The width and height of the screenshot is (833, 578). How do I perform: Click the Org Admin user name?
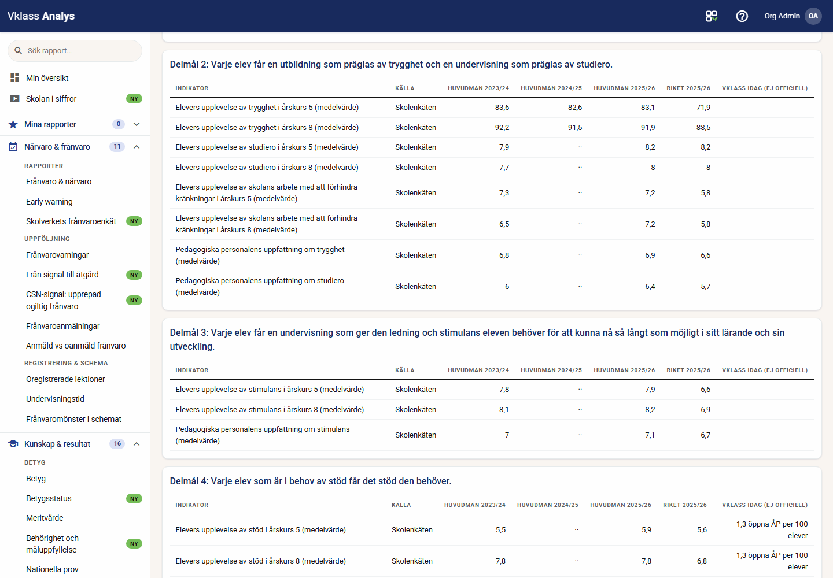point(782,16)
